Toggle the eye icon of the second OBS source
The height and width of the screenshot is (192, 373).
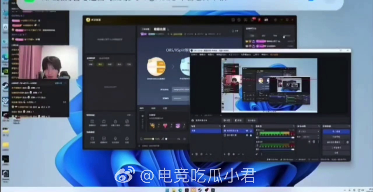coord(247,135)
